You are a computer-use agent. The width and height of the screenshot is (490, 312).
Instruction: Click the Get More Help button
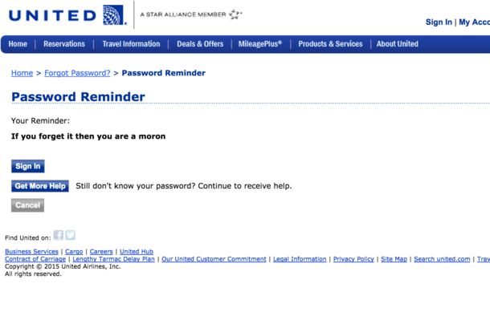(x=40, y=186)
